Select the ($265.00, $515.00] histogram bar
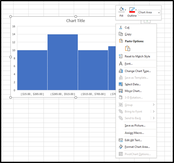Image resolution: width=174 pixels, height=163 pixels. click(x=62, y=62)
